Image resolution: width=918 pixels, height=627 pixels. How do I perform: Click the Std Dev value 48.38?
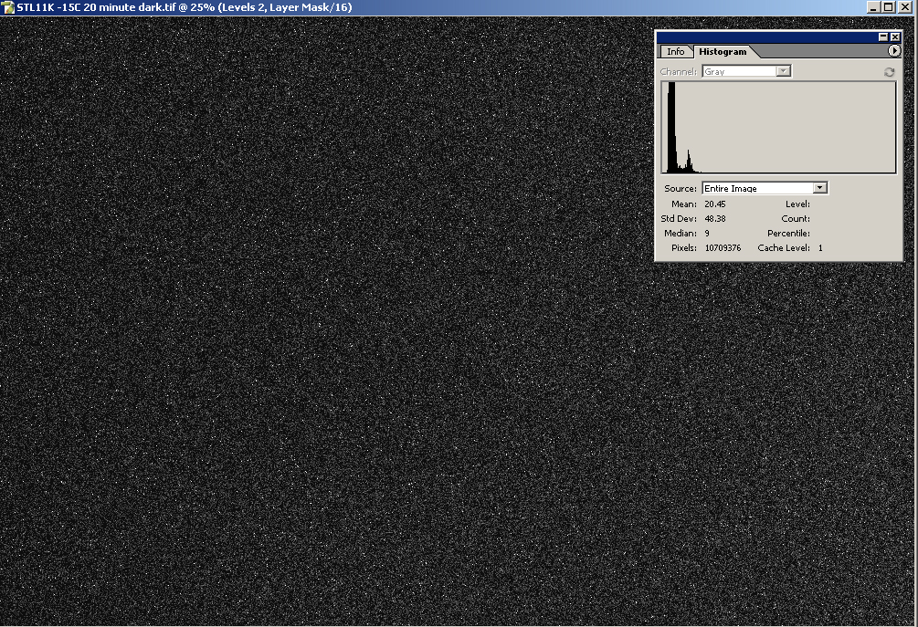point(714,219)
